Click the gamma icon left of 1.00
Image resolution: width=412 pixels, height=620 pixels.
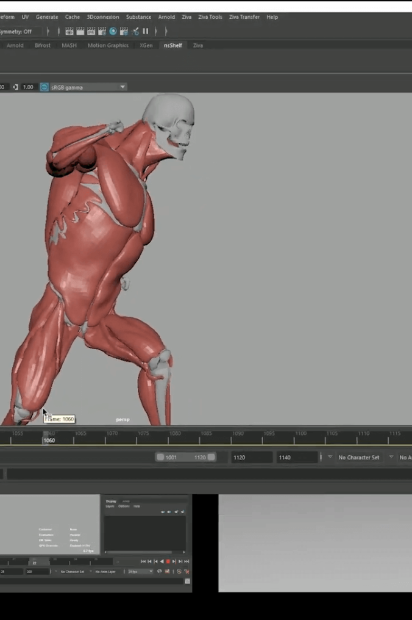coord(15,87)
